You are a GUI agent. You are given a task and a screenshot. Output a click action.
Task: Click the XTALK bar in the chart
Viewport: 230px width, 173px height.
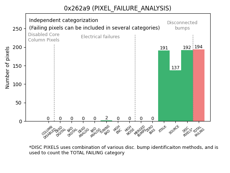pyautogui.click(x=164, y=86)
